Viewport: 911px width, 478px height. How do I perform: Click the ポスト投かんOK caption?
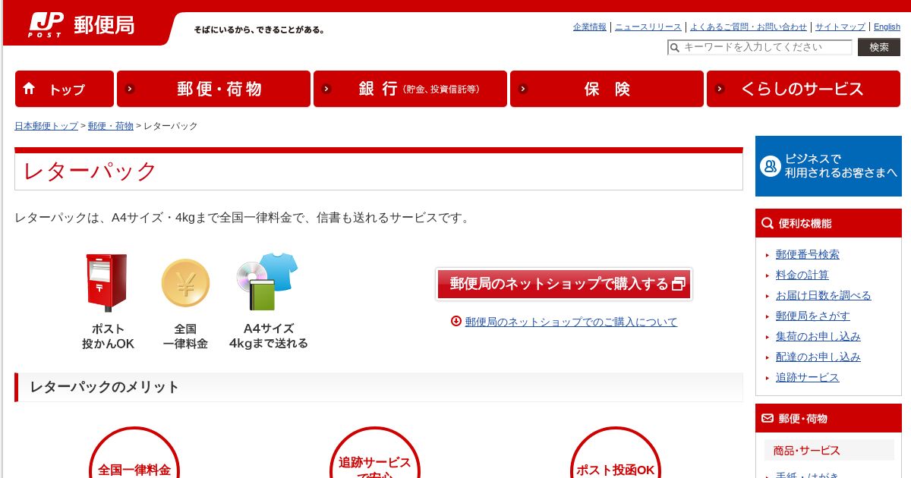point(108,336)
